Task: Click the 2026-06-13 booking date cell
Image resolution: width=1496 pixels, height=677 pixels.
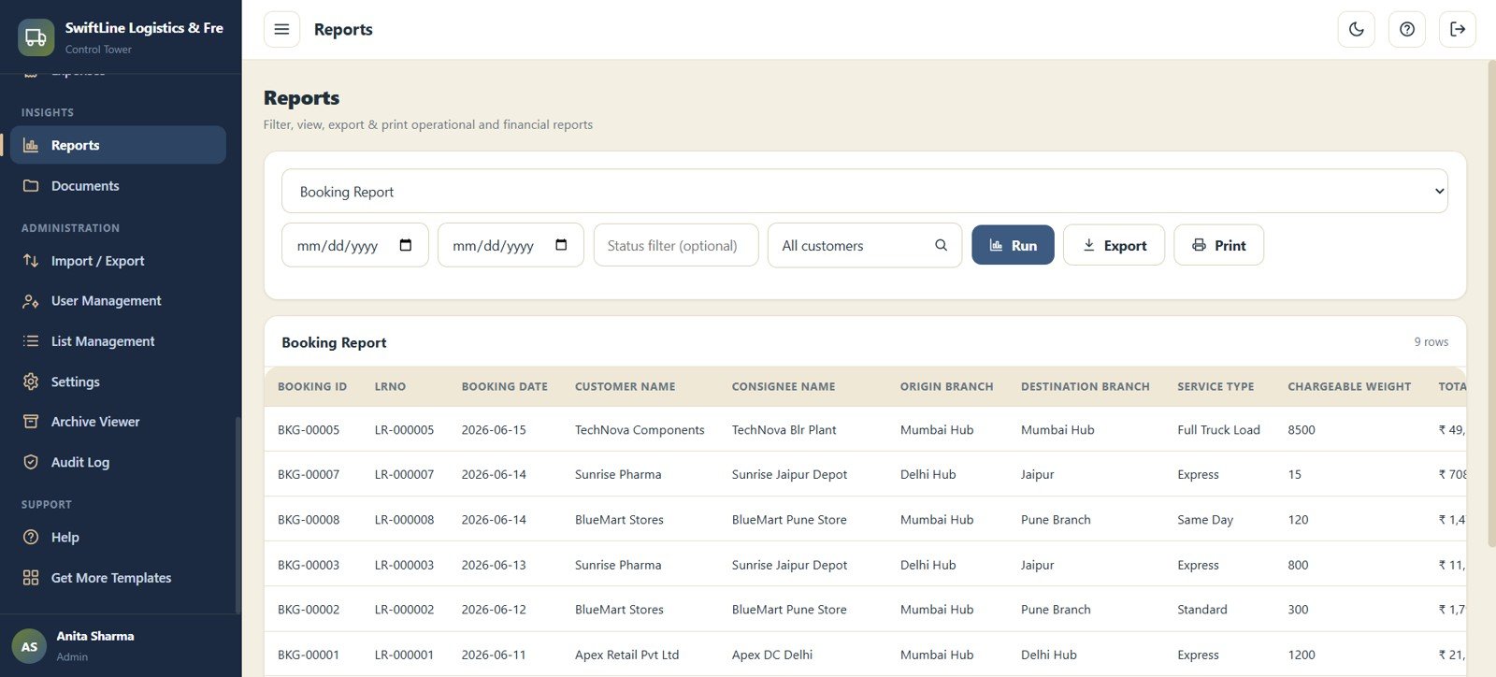Action: [x=494, y=565]
